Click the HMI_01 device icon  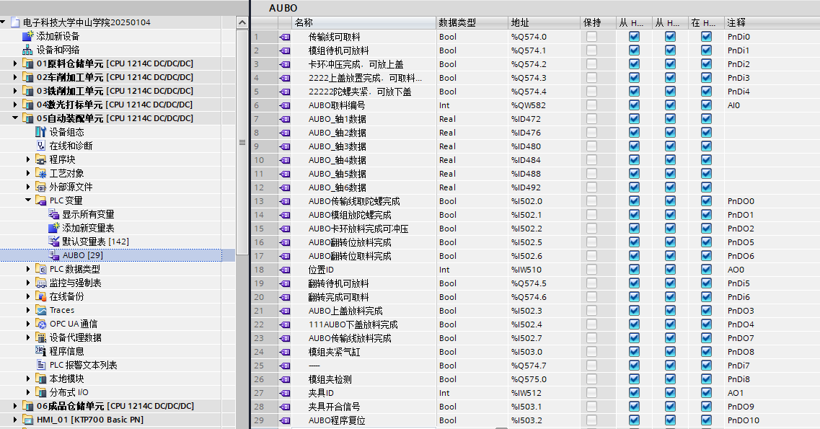27,420
